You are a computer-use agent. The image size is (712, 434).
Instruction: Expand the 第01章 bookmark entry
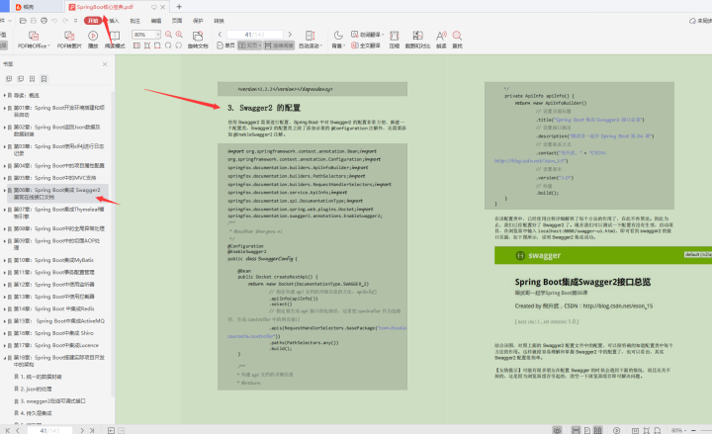(5, 108)
